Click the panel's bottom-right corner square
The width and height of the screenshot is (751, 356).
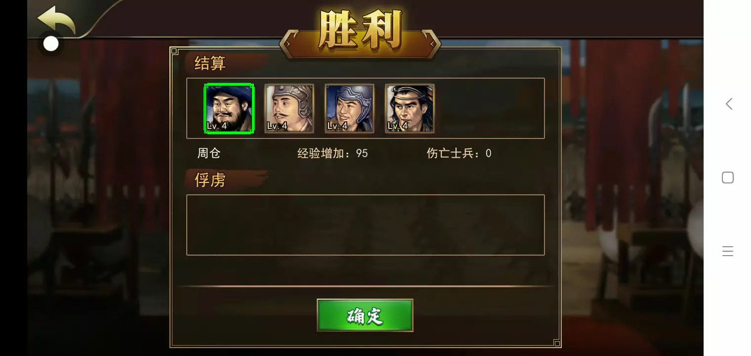tap(557, 343)
